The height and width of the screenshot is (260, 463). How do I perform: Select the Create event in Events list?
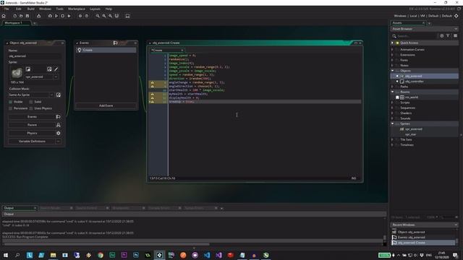tap(106, 50)
